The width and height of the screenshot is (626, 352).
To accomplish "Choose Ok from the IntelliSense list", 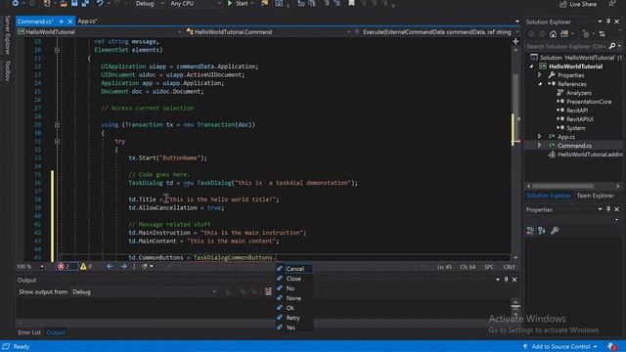I will click(x=293, y=308).
